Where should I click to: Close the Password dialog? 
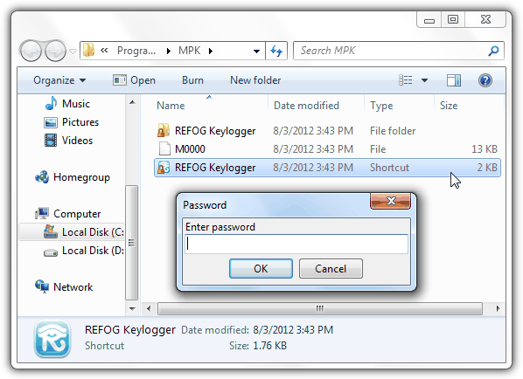pyautogui.click(x=390, y=201)
